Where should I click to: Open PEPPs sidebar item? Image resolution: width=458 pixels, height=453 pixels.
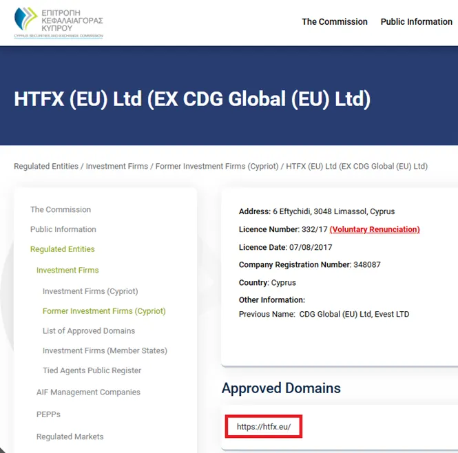click(48, 414)
